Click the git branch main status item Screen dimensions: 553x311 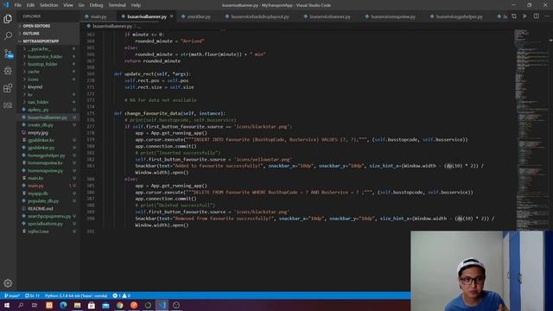11,295
